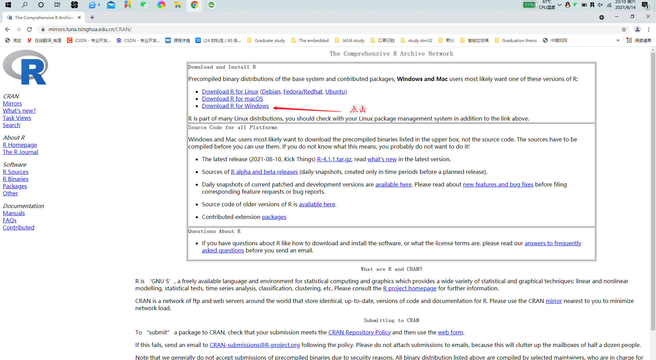Screen dimensions: 656x360
Task: Open the R Binaries link
Action: (15, 179)
